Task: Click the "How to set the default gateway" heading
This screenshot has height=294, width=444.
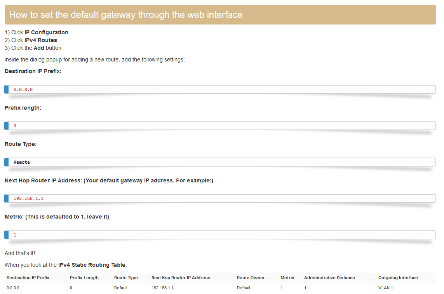Action: [125, 15]
